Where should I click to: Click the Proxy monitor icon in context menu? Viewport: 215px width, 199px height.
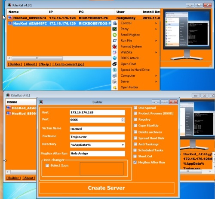coord(114,29)
